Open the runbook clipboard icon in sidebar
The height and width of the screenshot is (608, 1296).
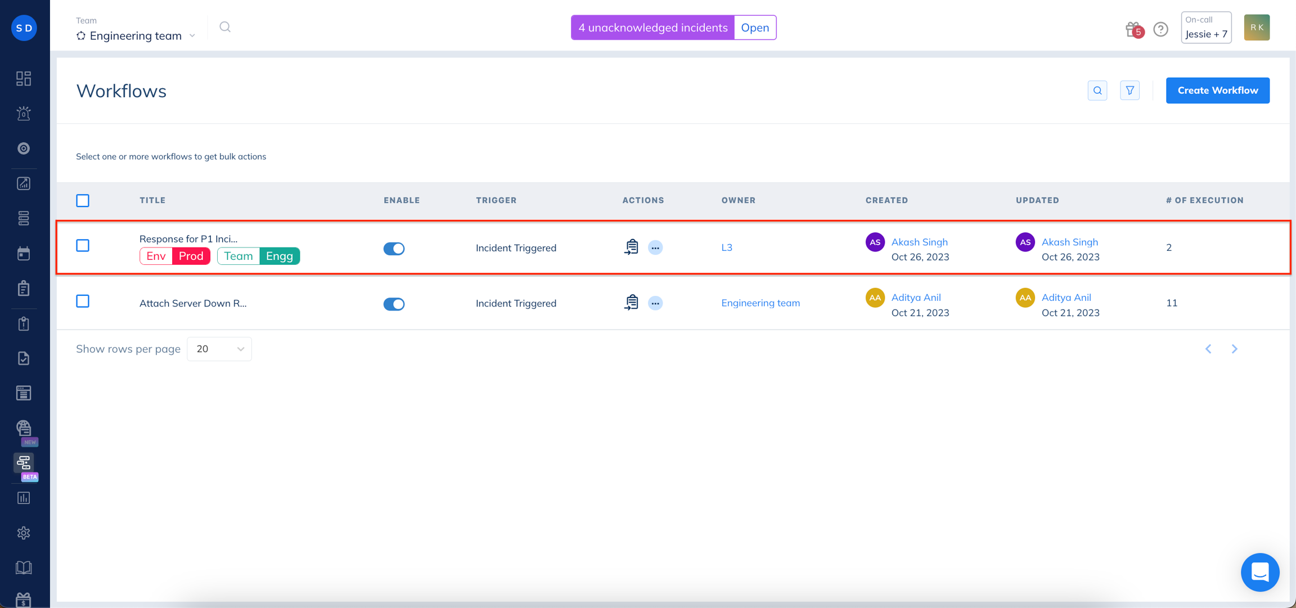(24, 323)
